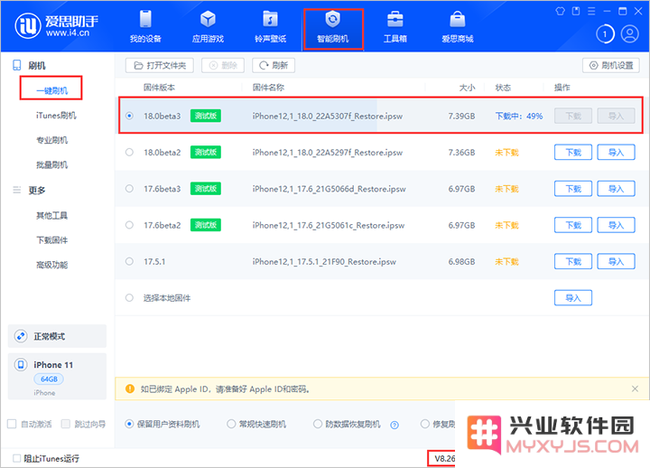Click the V8.26 version label

pos(444,458)
